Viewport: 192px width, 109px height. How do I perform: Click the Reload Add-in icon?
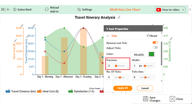click(47, 9)
